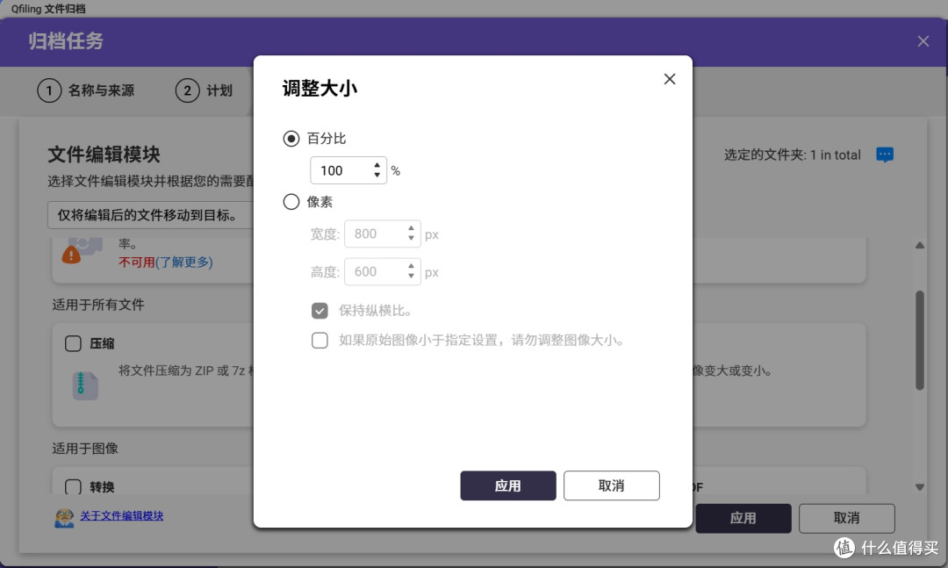Close the 归档任务 window

coord(923,41)
